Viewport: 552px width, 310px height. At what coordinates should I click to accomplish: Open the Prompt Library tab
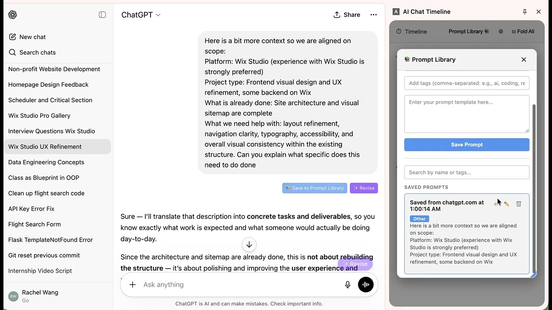pyautogui.click(x=469, y=31)
